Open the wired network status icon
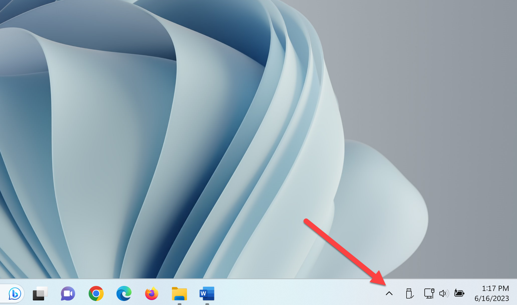 [429, 293]
